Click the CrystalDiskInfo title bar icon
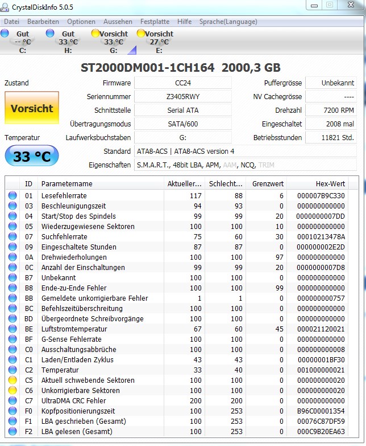The image size is (366, 446). point(5,7)
